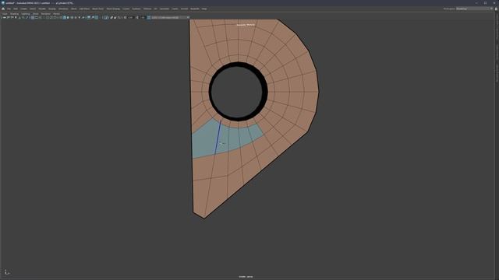Screen dimensions: 499x280
Task: Click the workspace lock icon
Action: tap(496, 9)
